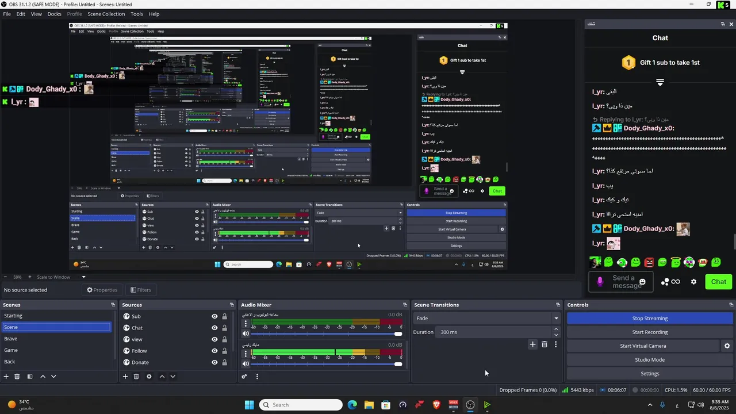Move scene down arrow in Scenes panel
Viewport: 736px width, 414px height.
point(53,377)
